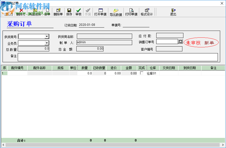Viewport: 226px width, 148px height.
Task: Save the order with 保存 icon
Action: point(69,12)
